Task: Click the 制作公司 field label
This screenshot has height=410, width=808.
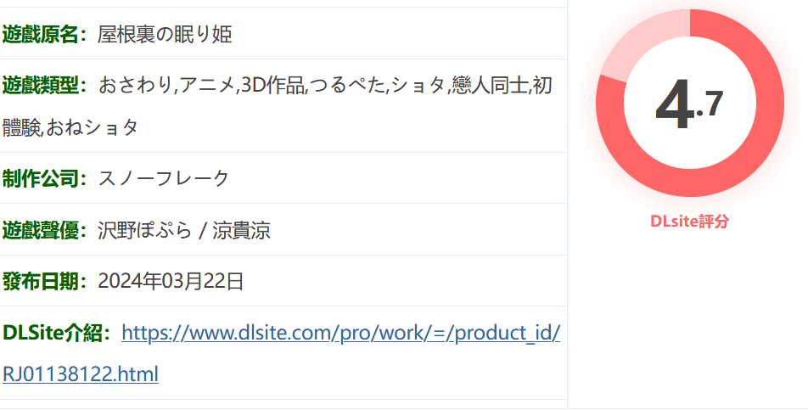Action: (45, 179)
